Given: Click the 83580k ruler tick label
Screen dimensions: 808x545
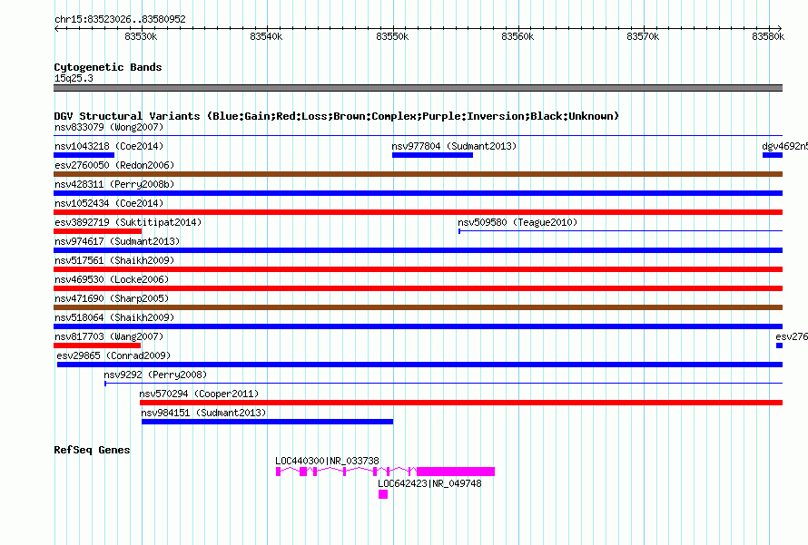Looking at the screenshot, I should (768, 36).
